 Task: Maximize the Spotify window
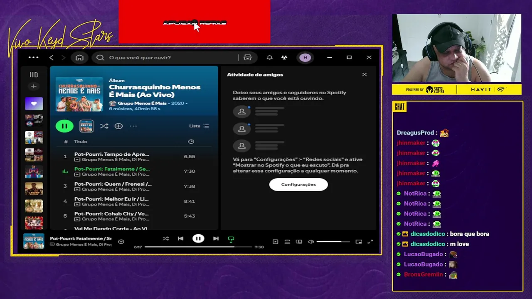(x=349, y=57)
